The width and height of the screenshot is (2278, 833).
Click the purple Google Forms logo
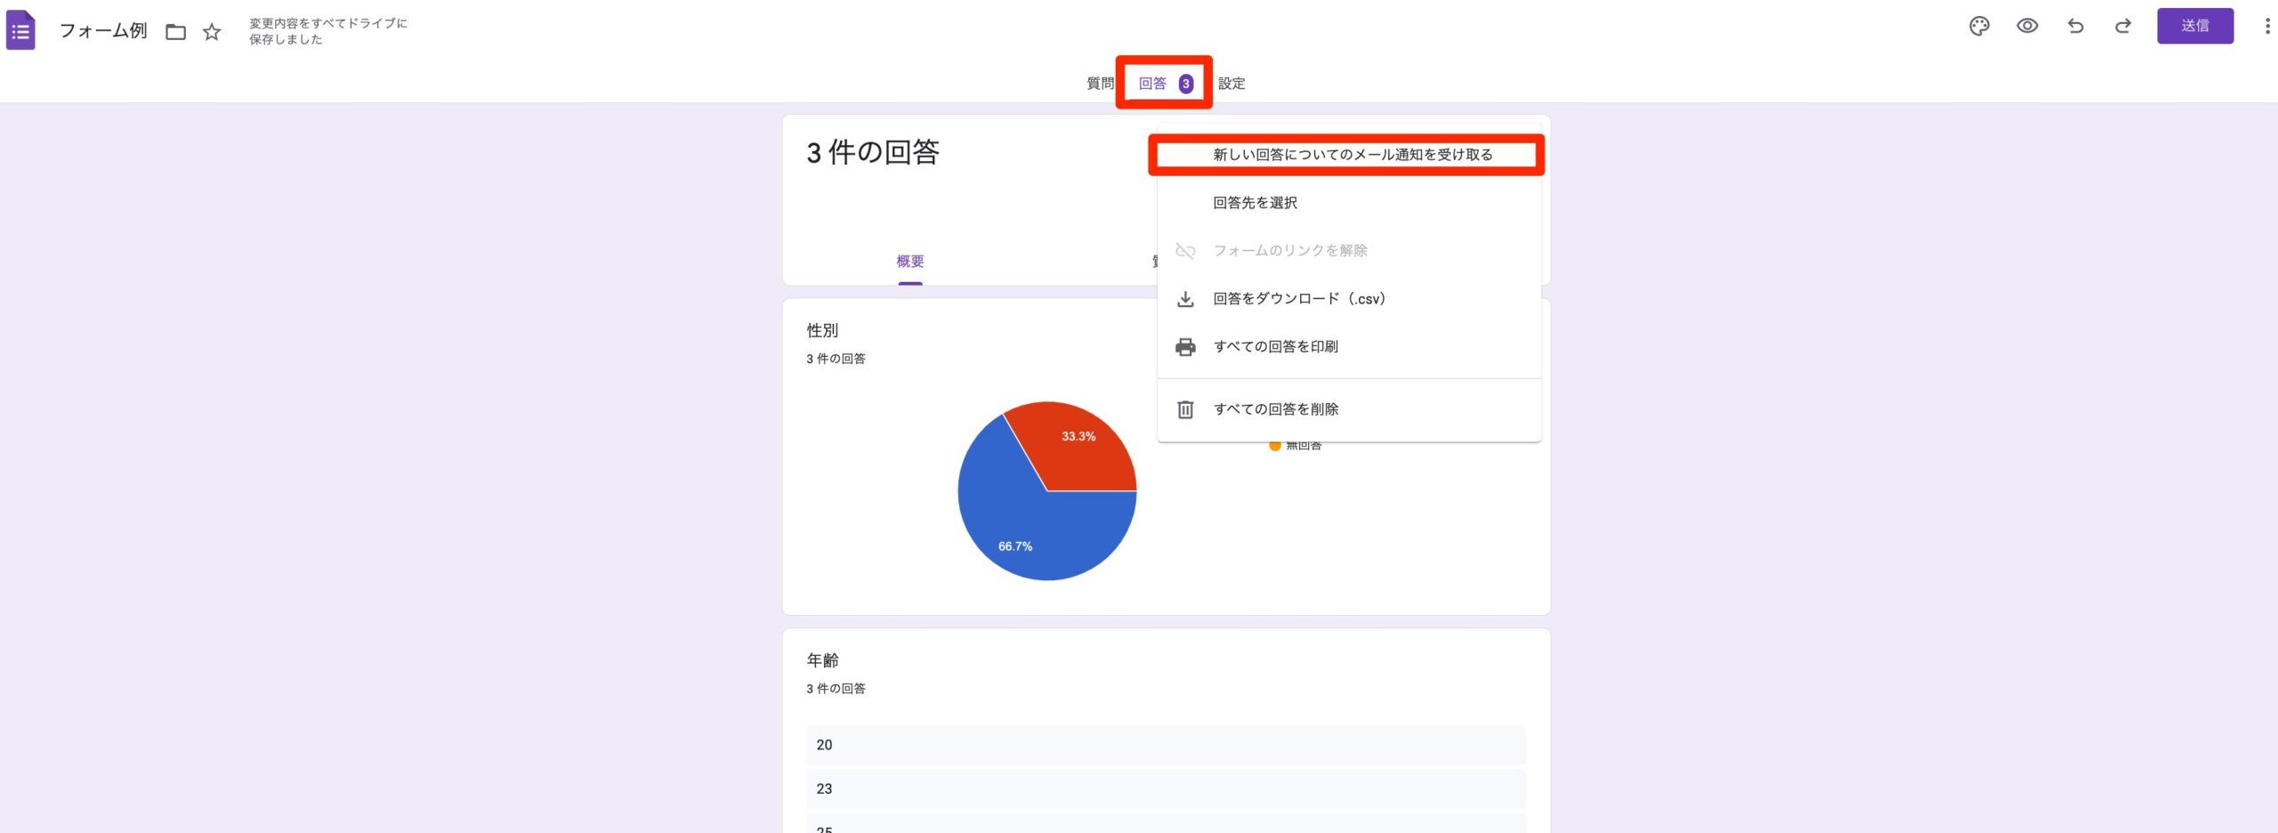[x=21, y=29]
